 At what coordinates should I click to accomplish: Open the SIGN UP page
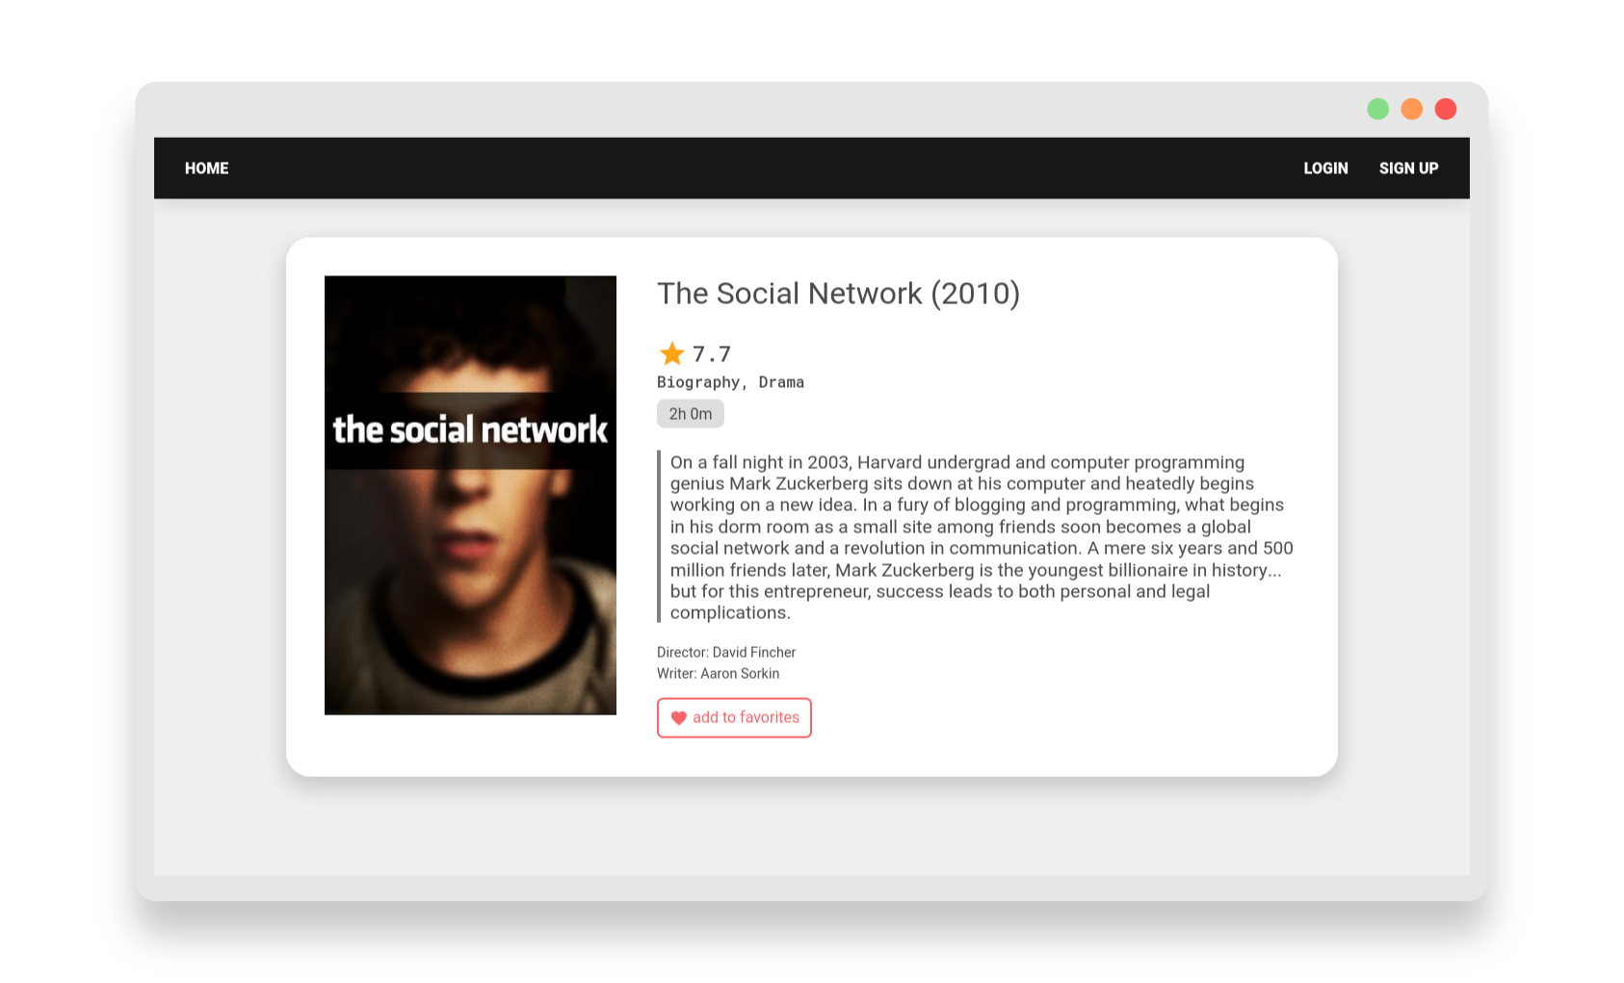click(x=1408, y=168)
